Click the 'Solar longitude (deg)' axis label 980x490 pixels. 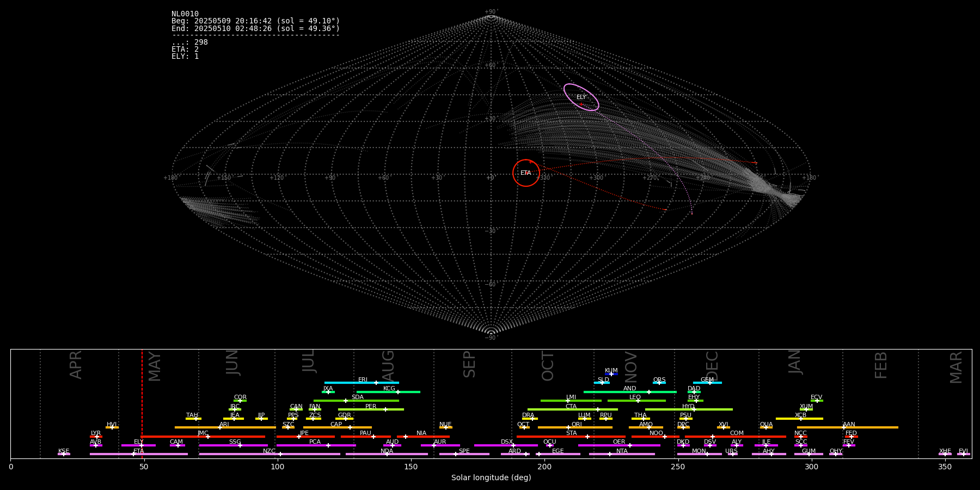[491, 478]
